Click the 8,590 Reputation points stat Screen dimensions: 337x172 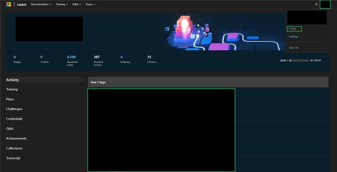point(72,61)
